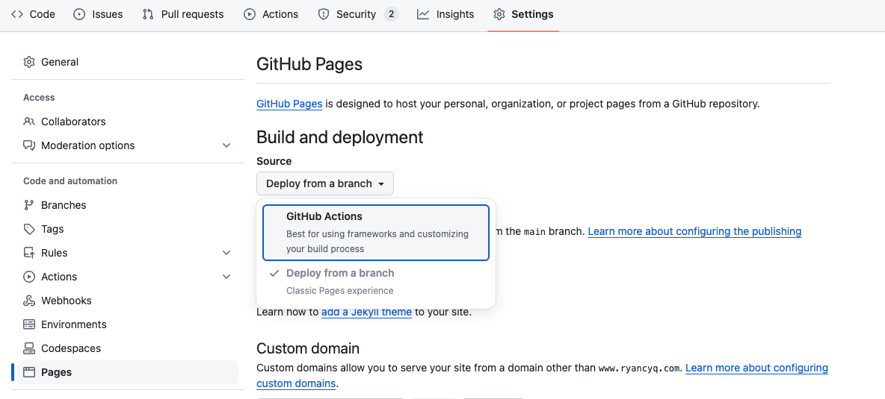Click the Webhooks icon
Image resolution: width=885 pixels, height=399 pixels.
[29, 301]
